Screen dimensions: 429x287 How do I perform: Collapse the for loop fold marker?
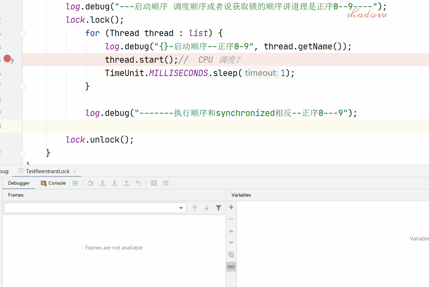pyautogui.click(x=22, y=33)
